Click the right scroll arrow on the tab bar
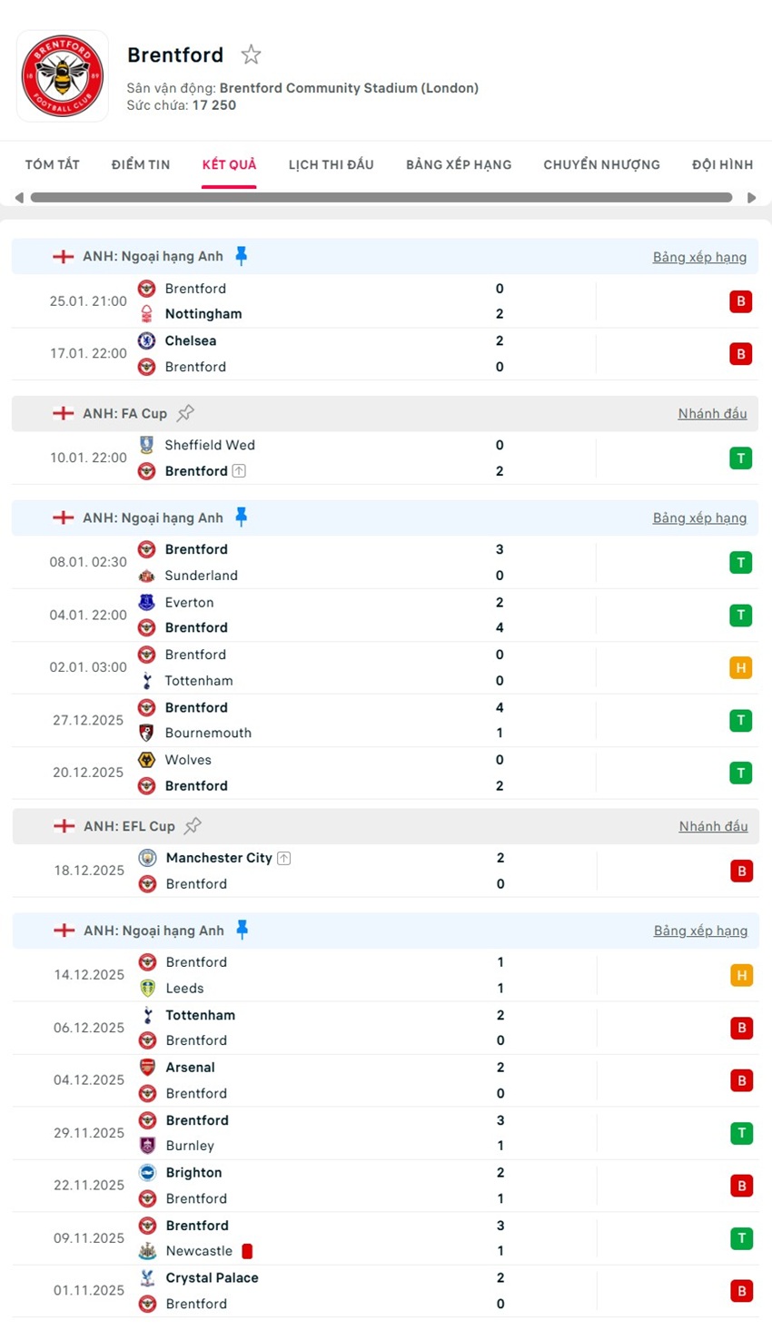 point(752,197)
